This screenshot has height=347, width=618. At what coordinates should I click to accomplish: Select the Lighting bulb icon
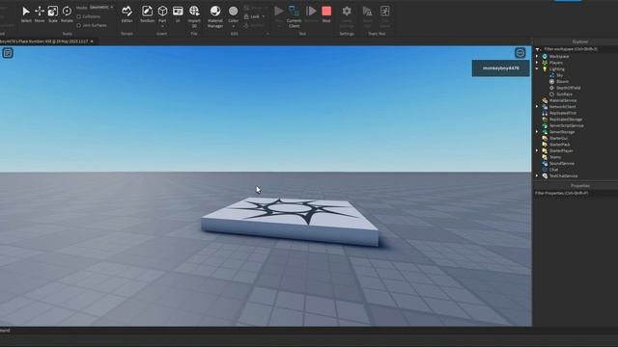(x=545, y=69)
